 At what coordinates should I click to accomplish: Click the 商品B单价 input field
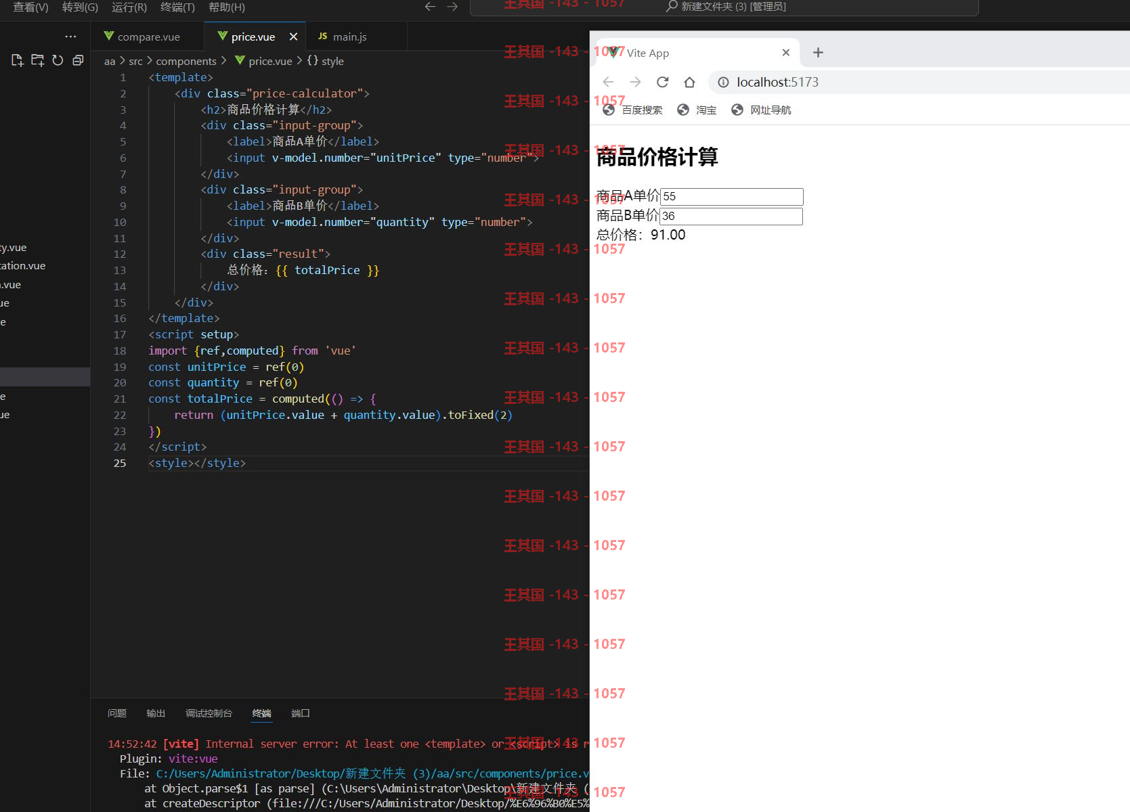[731, 216]
